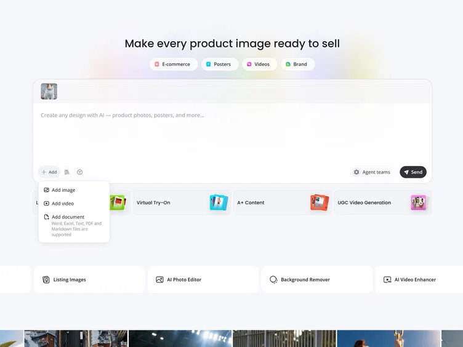Screen dimensions: 463x347
Task: Toggle the Add attachment dropdown
Action: (x=49, y=172)
